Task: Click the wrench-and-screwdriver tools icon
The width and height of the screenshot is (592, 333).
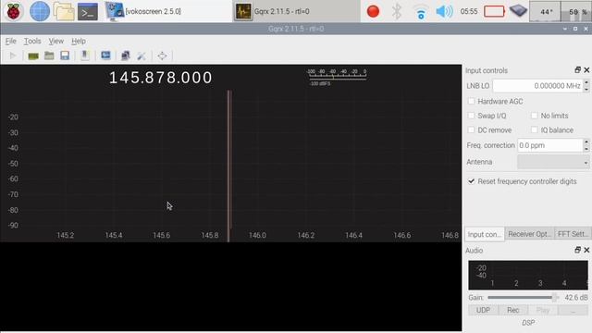Action: [x=142, y=55]
